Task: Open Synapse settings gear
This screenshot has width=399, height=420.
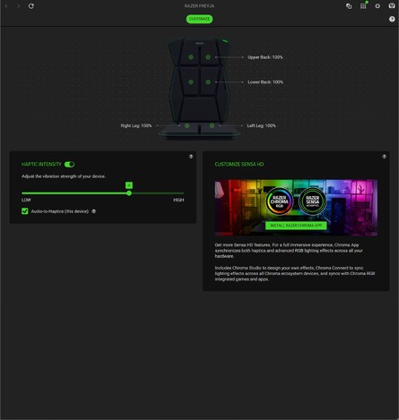Action: click(377, 6)
